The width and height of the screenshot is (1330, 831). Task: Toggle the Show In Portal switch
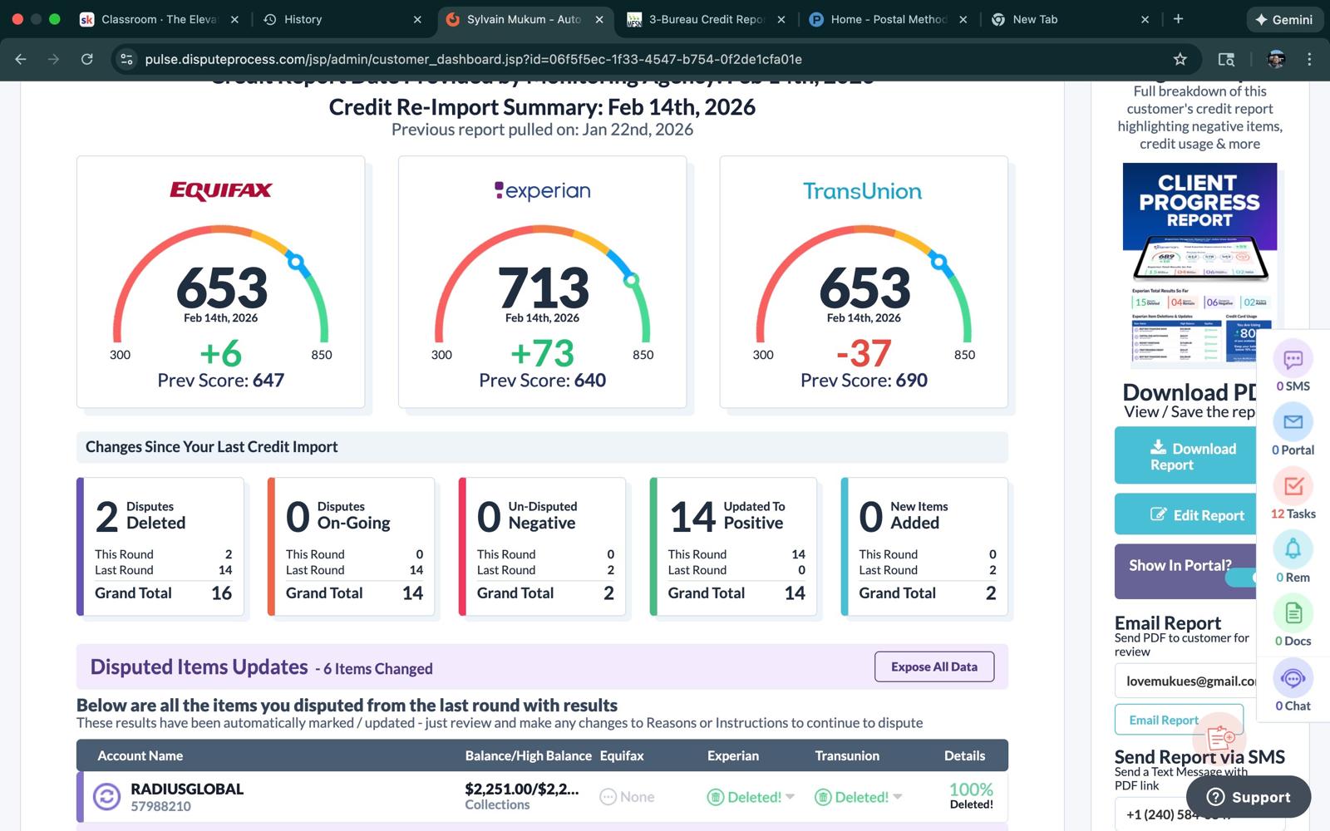[x=1242, y=578]
